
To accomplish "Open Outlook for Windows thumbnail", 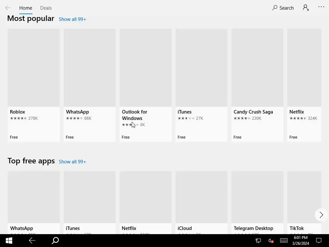I will coord(146,68).
